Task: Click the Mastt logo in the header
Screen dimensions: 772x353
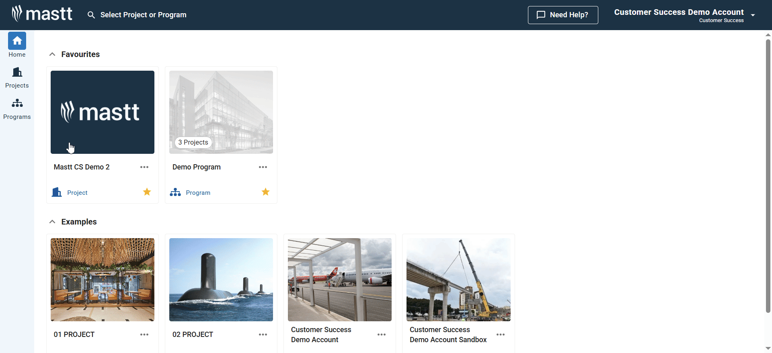Action: coord(42,14)
